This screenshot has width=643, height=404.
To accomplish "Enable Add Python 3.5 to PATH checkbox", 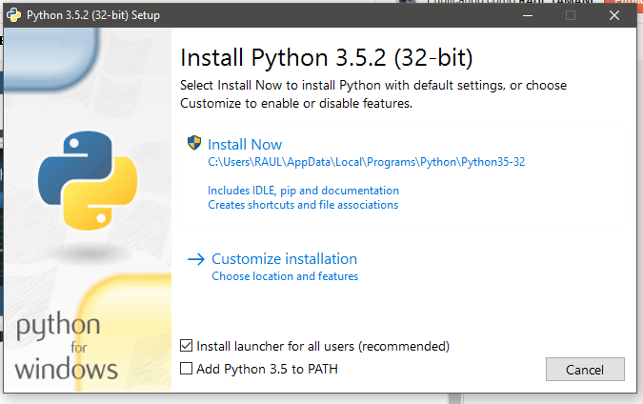I will point(186,369).
